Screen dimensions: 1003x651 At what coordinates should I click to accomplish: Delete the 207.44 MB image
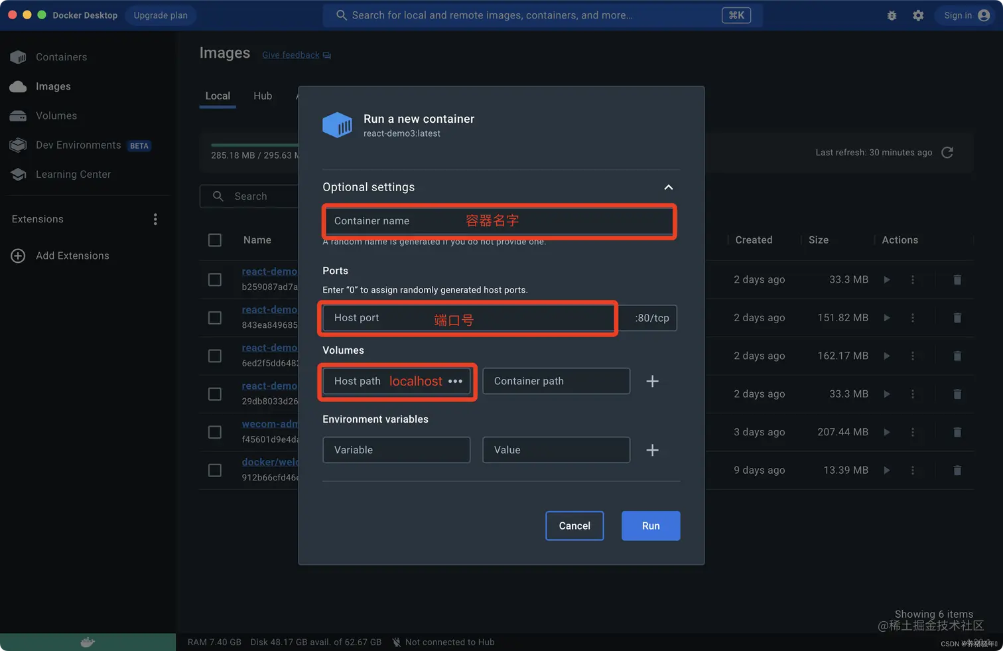pyautogui.click(x=957, y=432)
